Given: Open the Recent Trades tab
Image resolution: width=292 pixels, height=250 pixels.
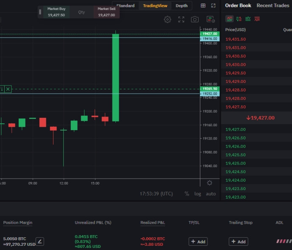Looking at the screenshot, I should pyautogui.click(x=273, y=6).
